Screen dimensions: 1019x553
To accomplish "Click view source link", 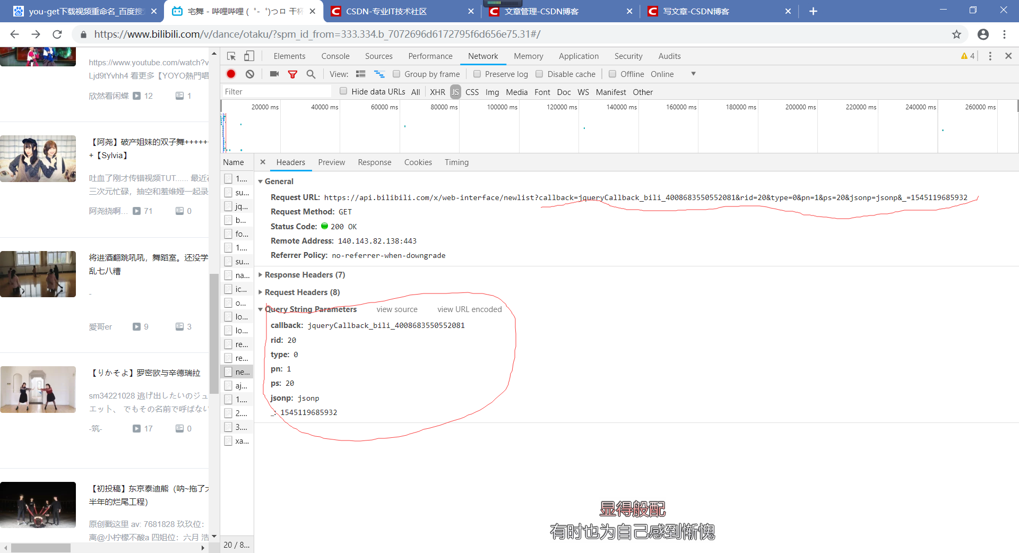I will click(x=397, y=309).
